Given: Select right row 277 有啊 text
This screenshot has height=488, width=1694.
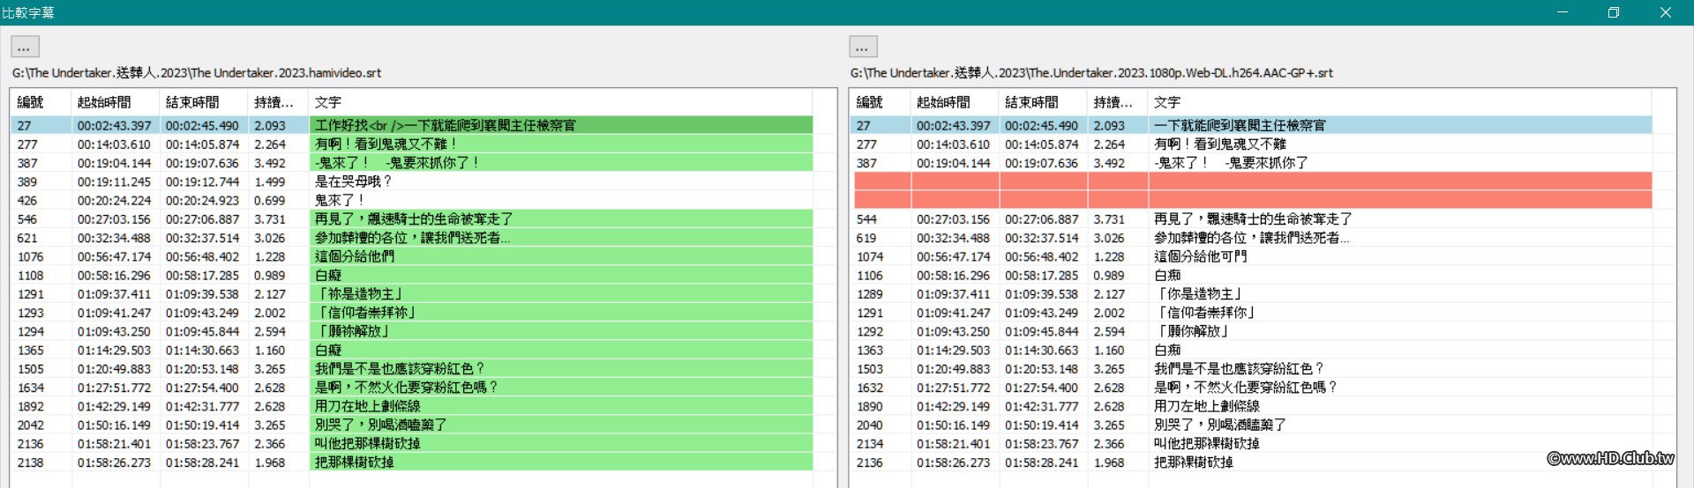Looking at the screenshot, I should coord(1220,144).
